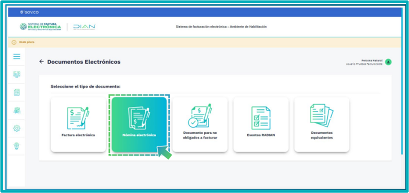Select the Nómina electrónica card

pos(139,124)
